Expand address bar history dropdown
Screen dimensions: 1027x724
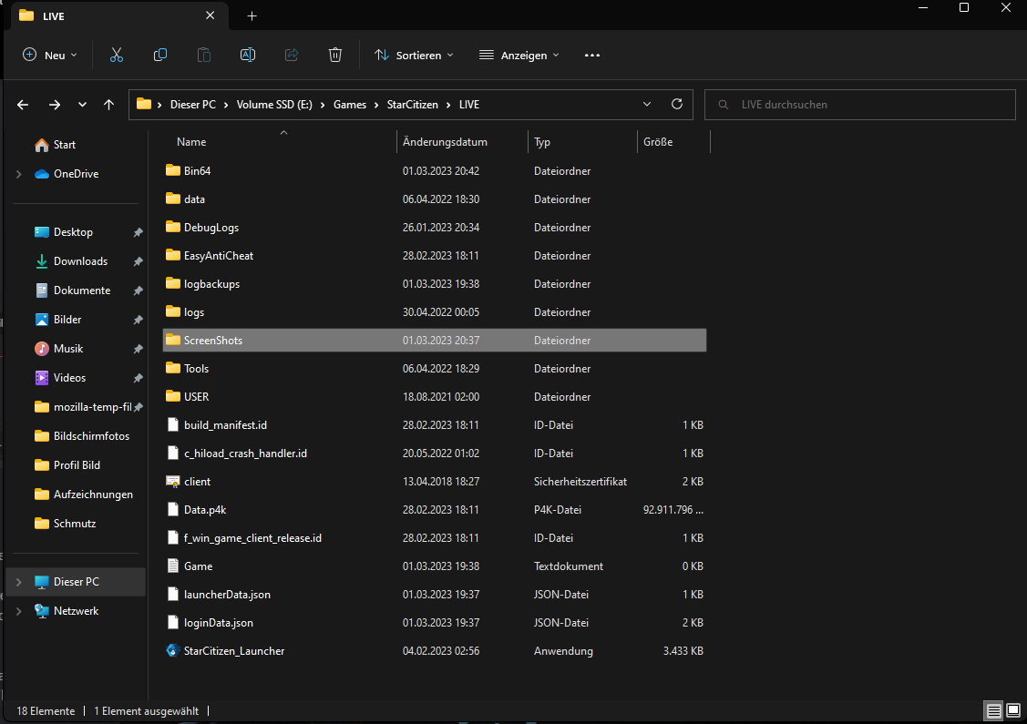[647, 104]
